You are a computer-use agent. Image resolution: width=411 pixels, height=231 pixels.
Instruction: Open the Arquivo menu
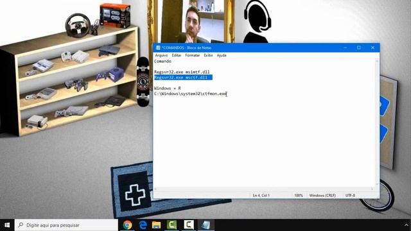pos(161,55)
